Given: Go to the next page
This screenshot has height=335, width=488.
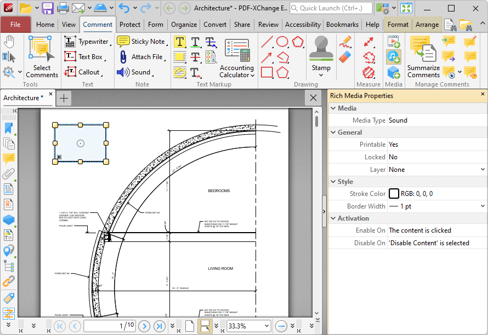Looking at the screenshot, I should click(x=144, y=326).
